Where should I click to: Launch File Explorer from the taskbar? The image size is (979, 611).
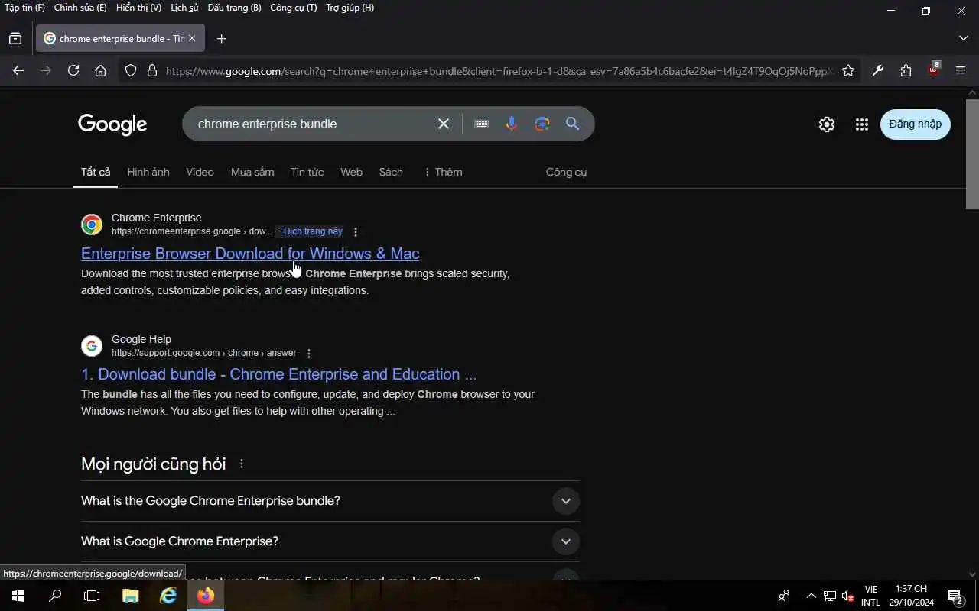pyautogui.click(x=131, y=596)
